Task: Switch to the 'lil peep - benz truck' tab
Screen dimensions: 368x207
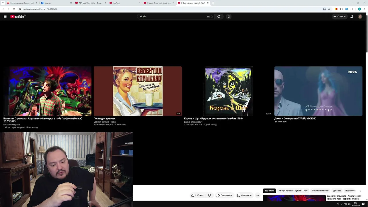Action: coord(159,3)
